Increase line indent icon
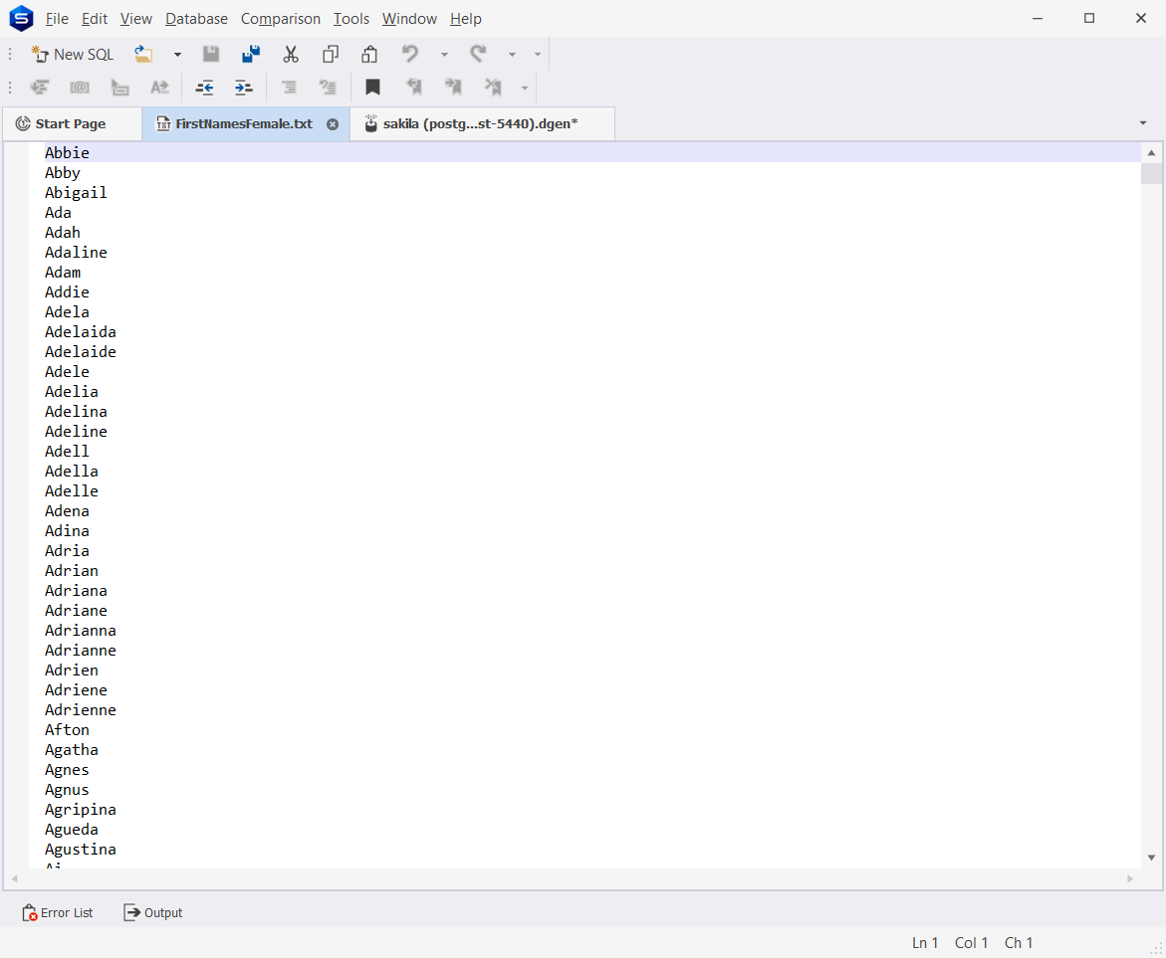1166x958 pixels. pos(244,87)
